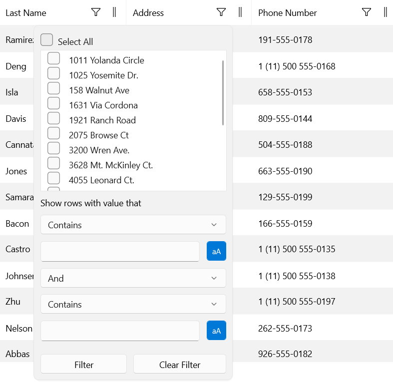This screenshot has height=382, width=393.
Task: Select phone cell 663-555-0190
Action: pos(285,171)
